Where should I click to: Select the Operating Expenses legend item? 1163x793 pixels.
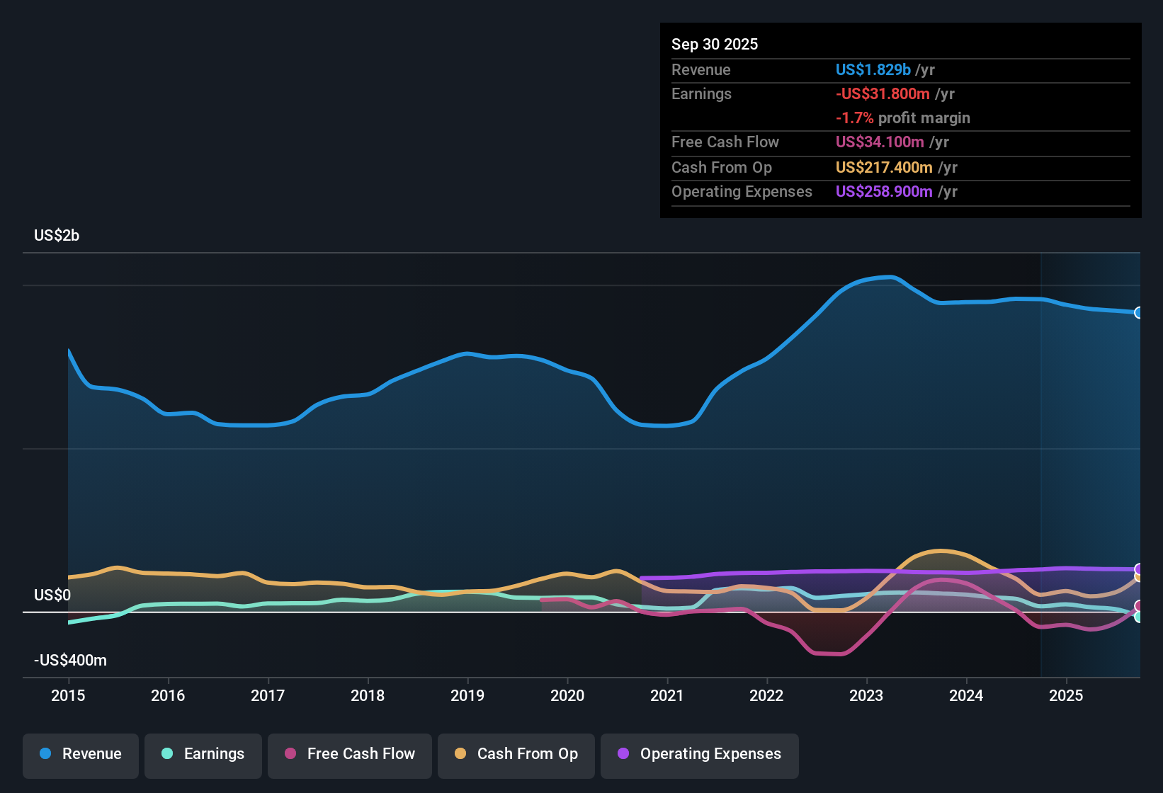(x=699, y=754)
